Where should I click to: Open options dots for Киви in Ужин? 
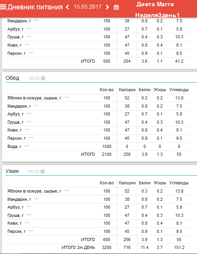27,223
